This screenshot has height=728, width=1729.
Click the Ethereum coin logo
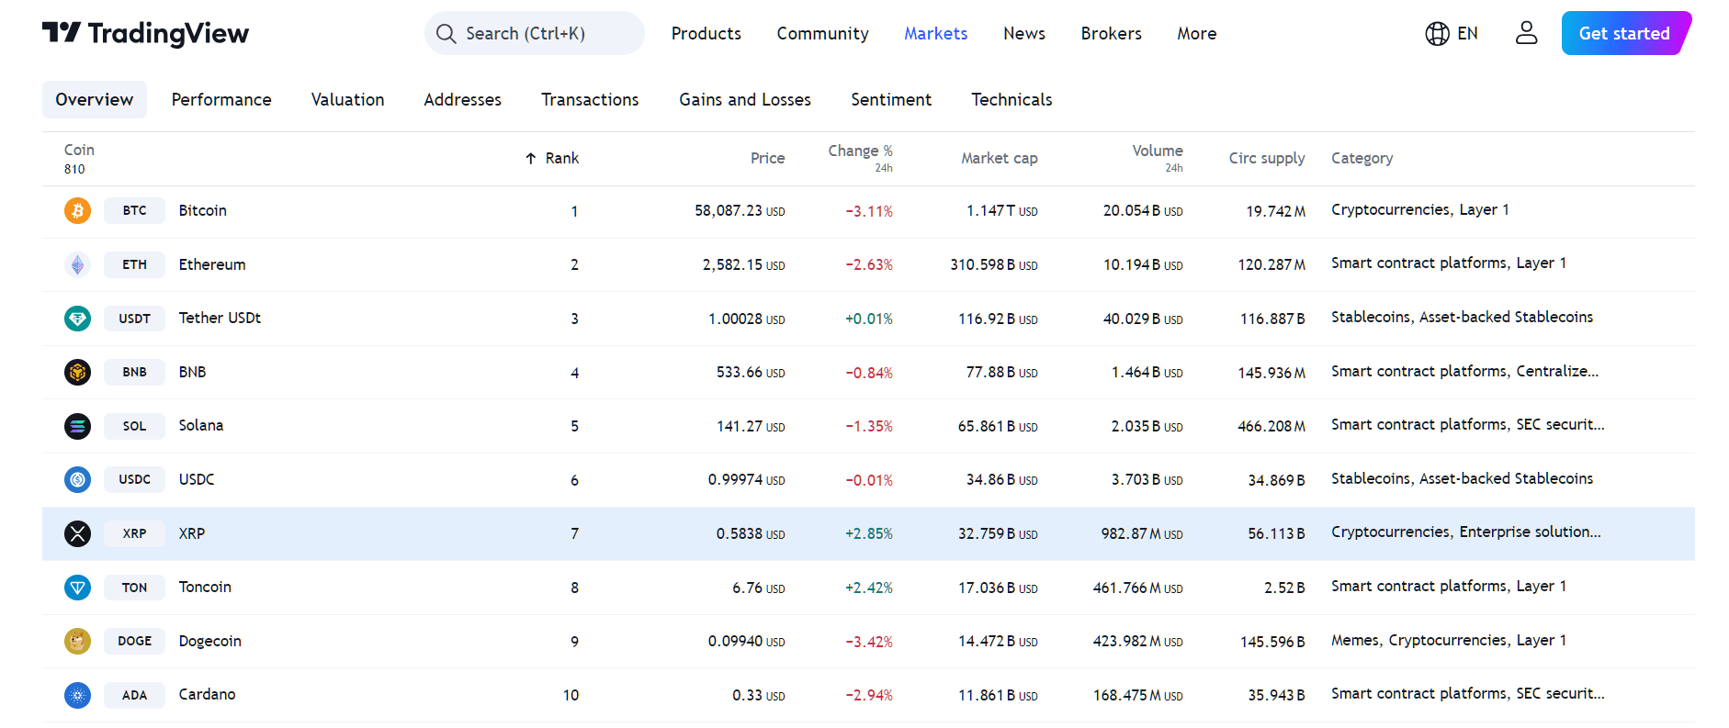pyautogui.click(x=77, y=264)
